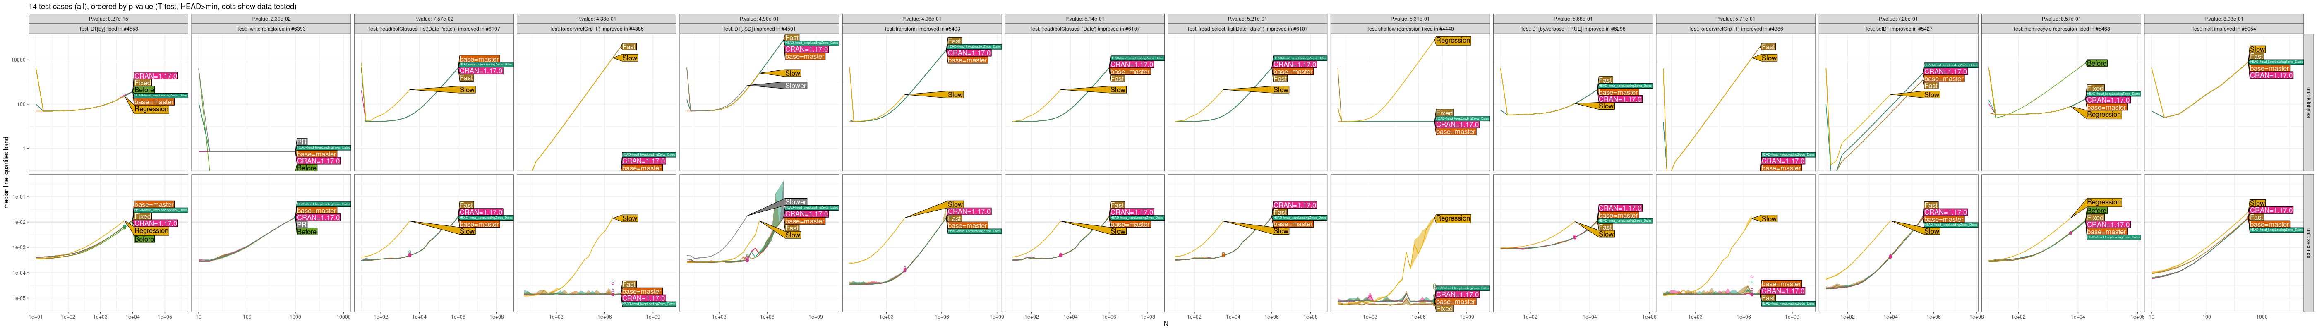Click the gray PR label in fwrite kilobytes panel

[302, 142]
